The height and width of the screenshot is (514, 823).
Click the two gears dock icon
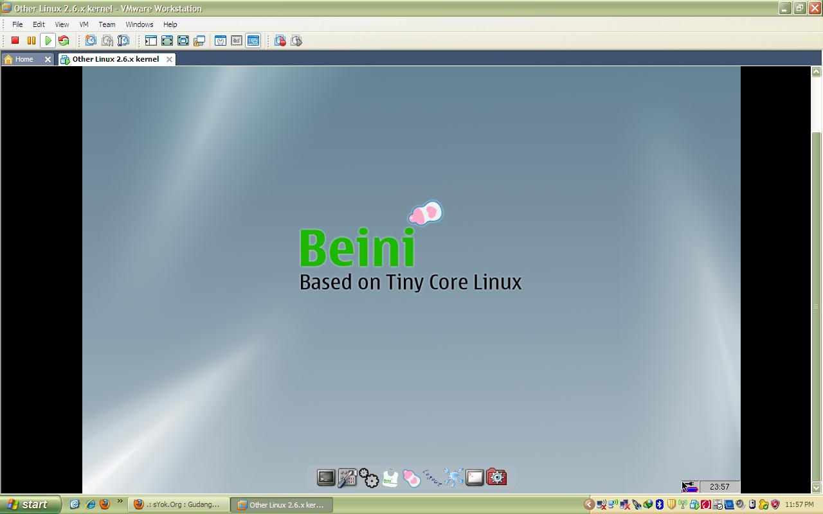[x=368, y=477]
